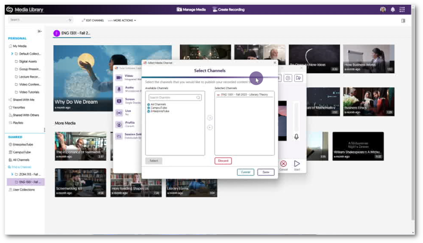Click EDIT CHANNEL
The width and height of the screenshot is (423, 243).
click(x=93, y=20)
